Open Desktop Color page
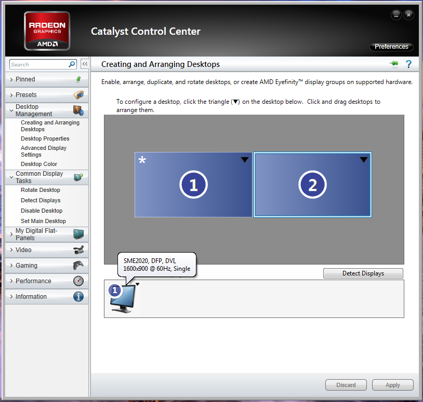 (x=39, y=164)
